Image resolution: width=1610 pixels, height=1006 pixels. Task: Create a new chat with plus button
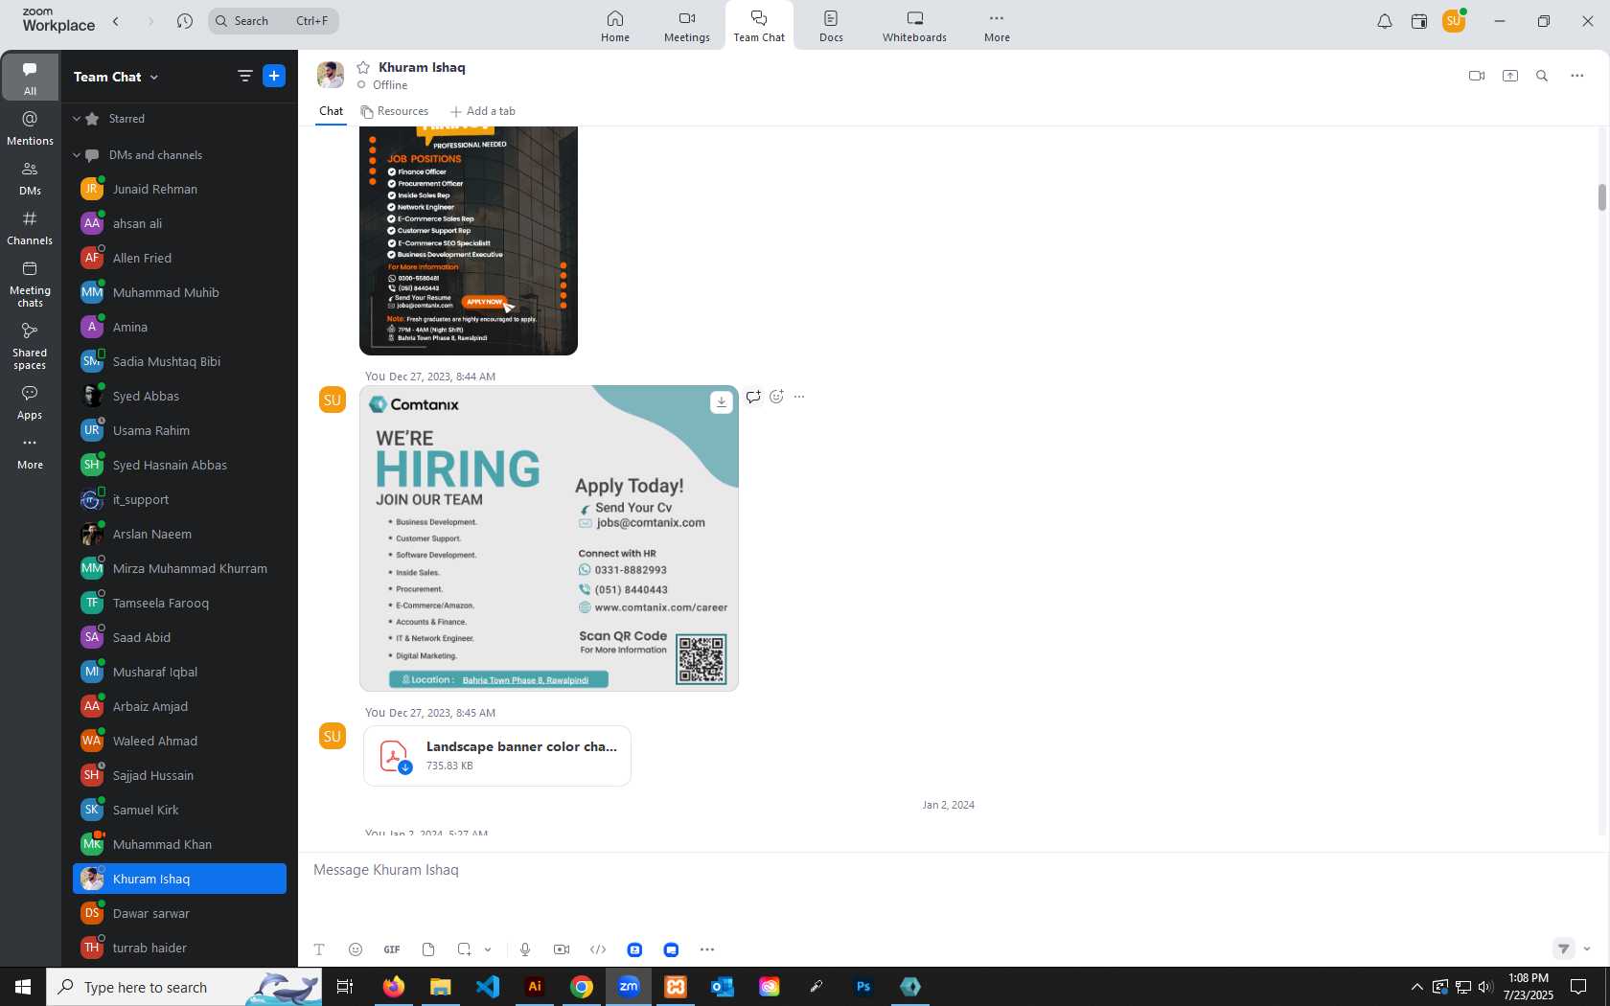274,76
